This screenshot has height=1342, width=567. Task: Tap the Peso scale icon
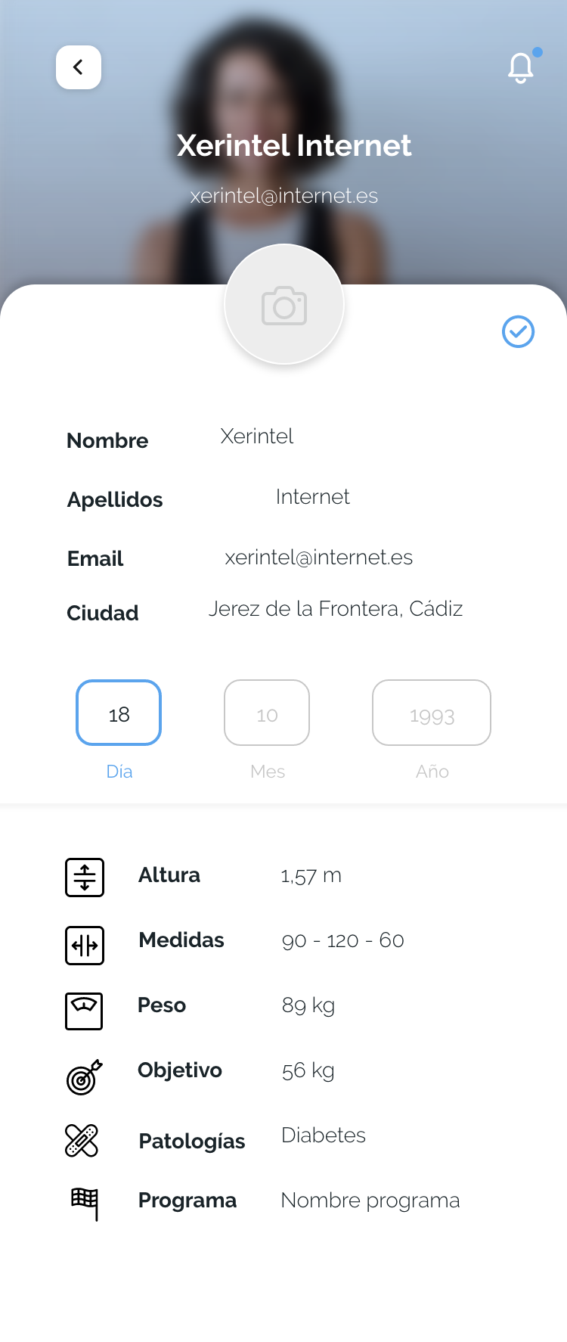click(x=84, y=1011)
